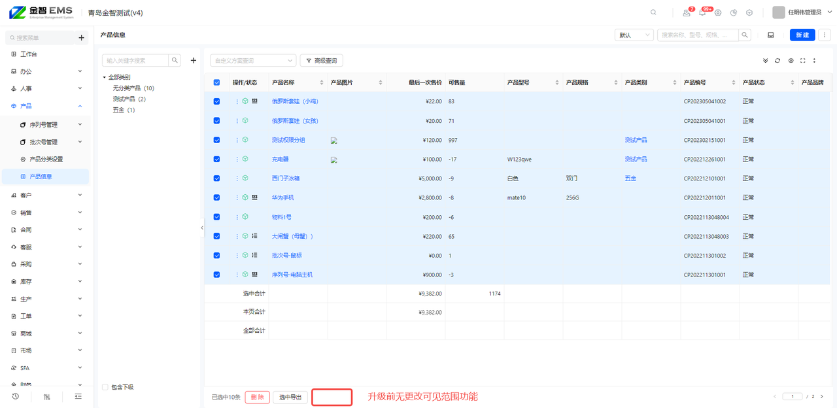Click the red 删除 button
Screen dimensions: 837x408
(258, 397)
